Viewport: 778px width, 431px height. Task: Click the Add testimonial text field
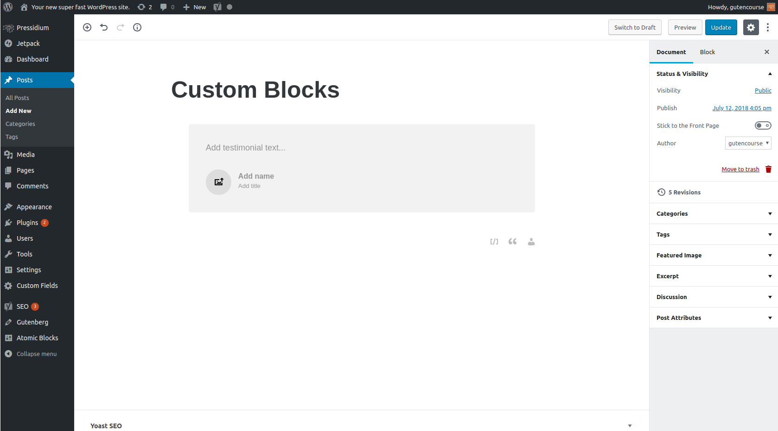click(x=362, y=148)
